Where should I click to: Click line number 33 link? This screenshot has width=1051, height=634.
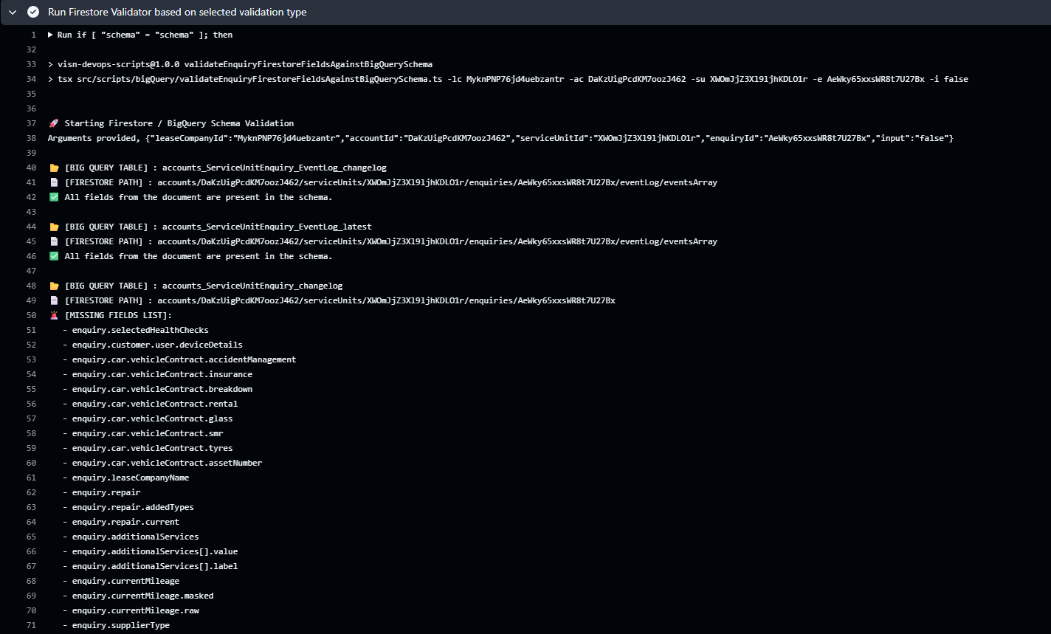point(31,64)
